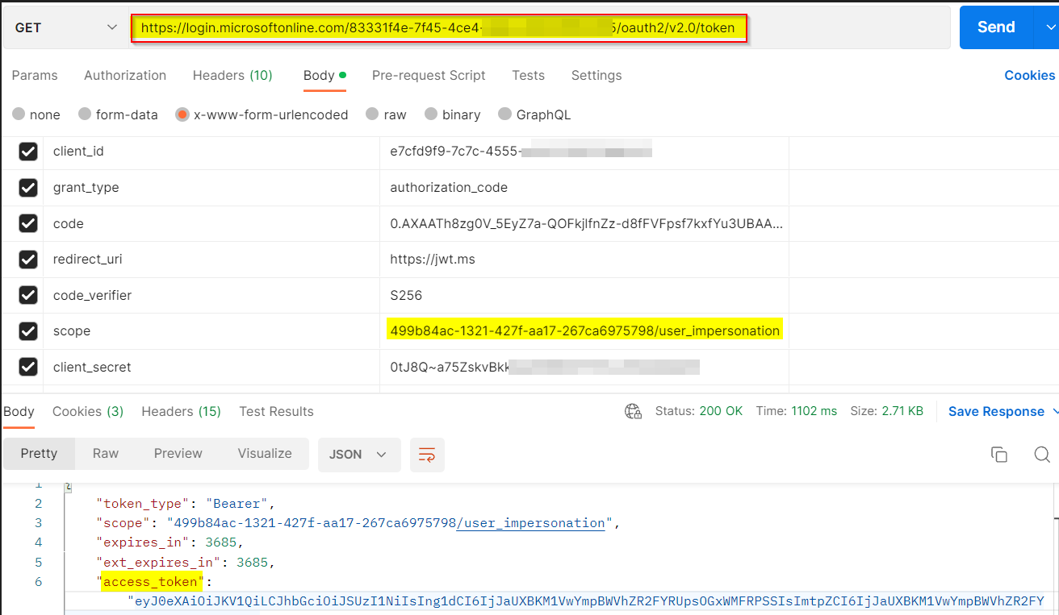Image resolution: width=1059 pixels, height=615 pixels.
Task: Uncheck the code parameter row
Action: coord(28,223)
